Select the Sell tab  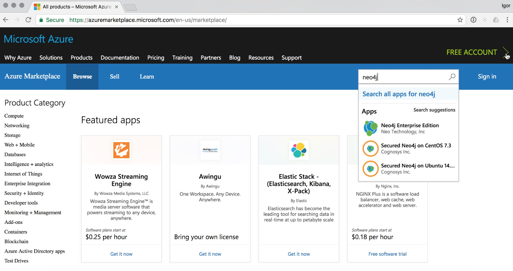[x=115, y=77]
